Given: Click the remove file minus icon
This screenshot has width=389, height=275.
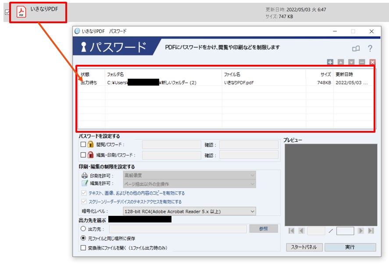Looking at the screenshot, I should [362, 62].
